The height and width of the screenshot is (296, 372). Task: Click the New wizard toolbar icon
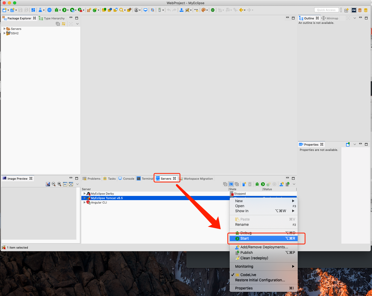click(4, 10)
